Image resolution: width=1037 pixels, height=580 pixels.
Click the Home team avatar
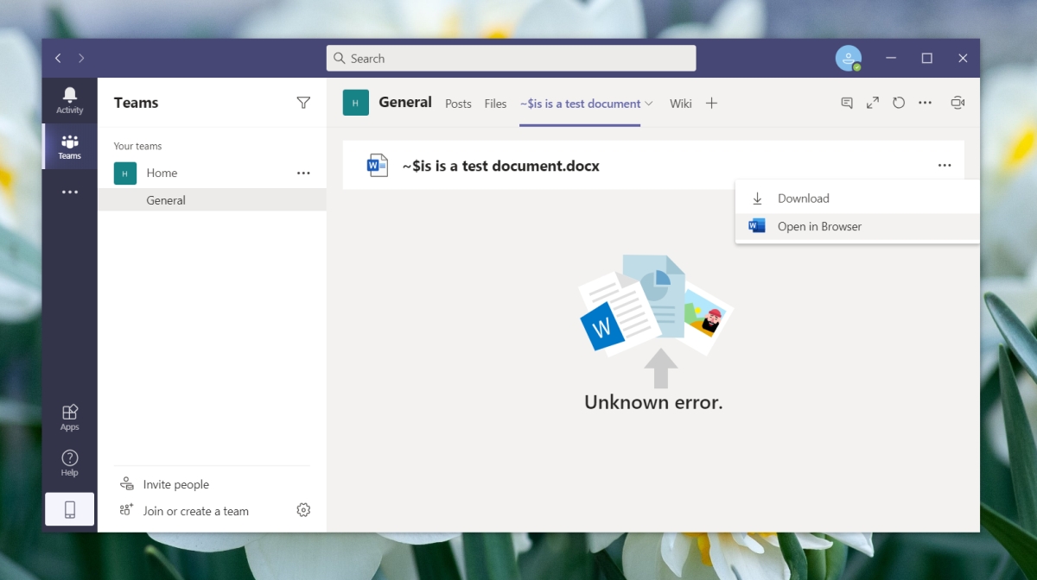pos(125,173)
